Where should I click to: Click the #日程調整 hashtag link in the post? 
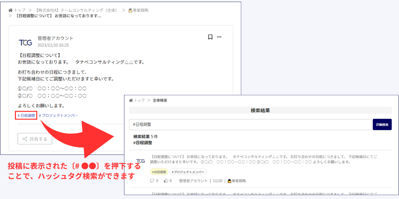tap(27, 116)
